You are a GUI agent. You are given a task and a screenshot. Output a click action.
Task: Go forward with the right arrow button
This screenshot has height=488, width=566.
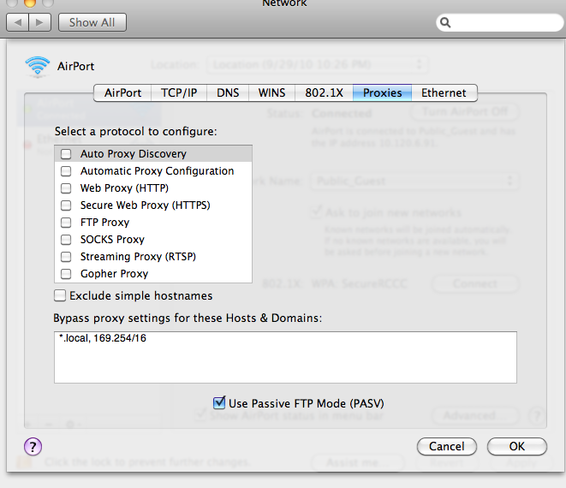[39, 23]
